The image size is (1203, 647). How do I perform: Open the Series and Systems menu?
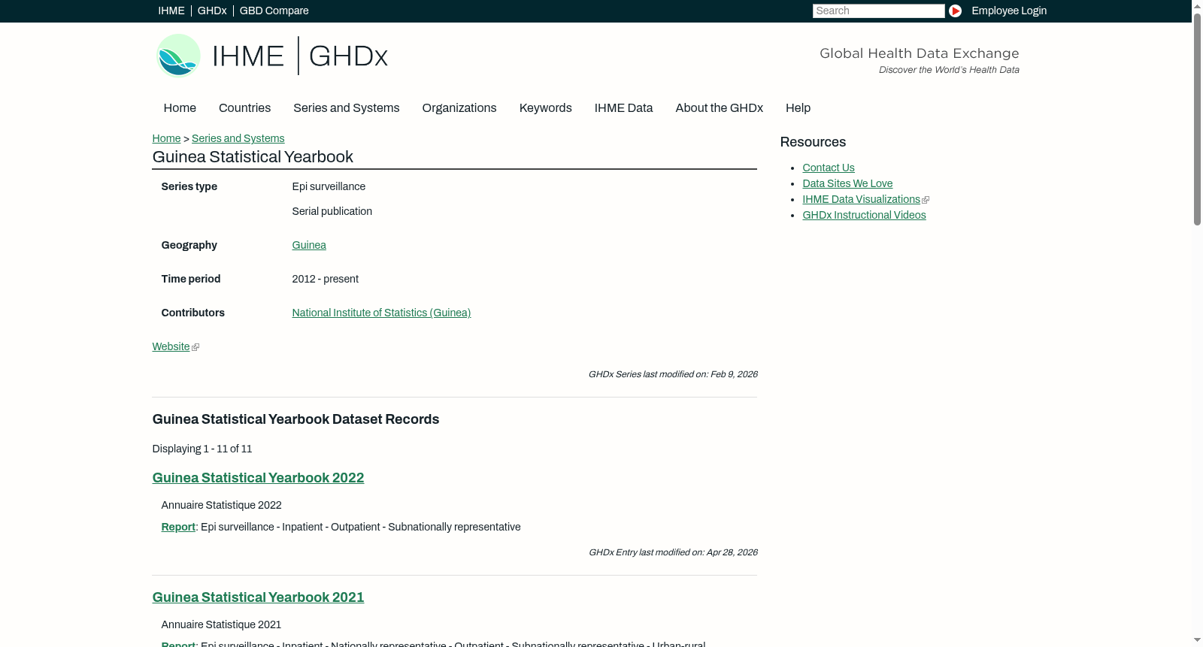pos(347,108)
